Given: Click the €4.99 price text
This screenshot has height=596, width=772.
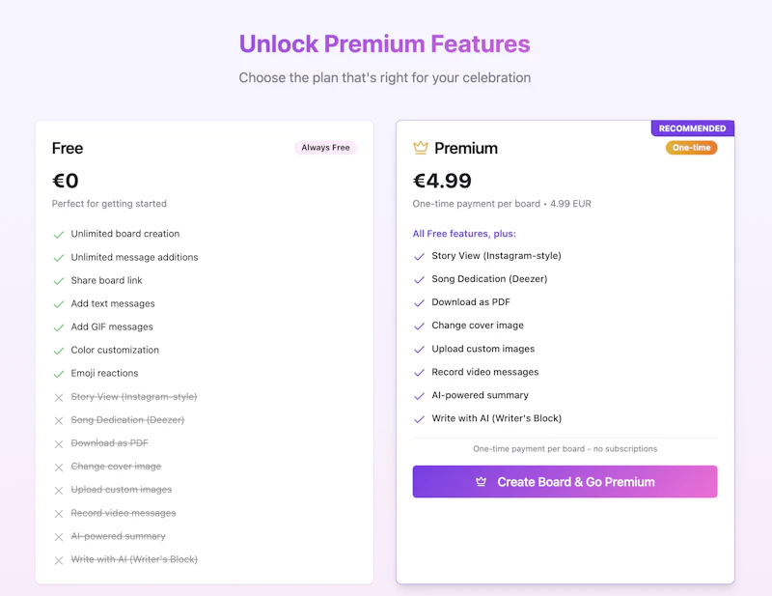Looking at the screenshot, I should coord(442,181).
